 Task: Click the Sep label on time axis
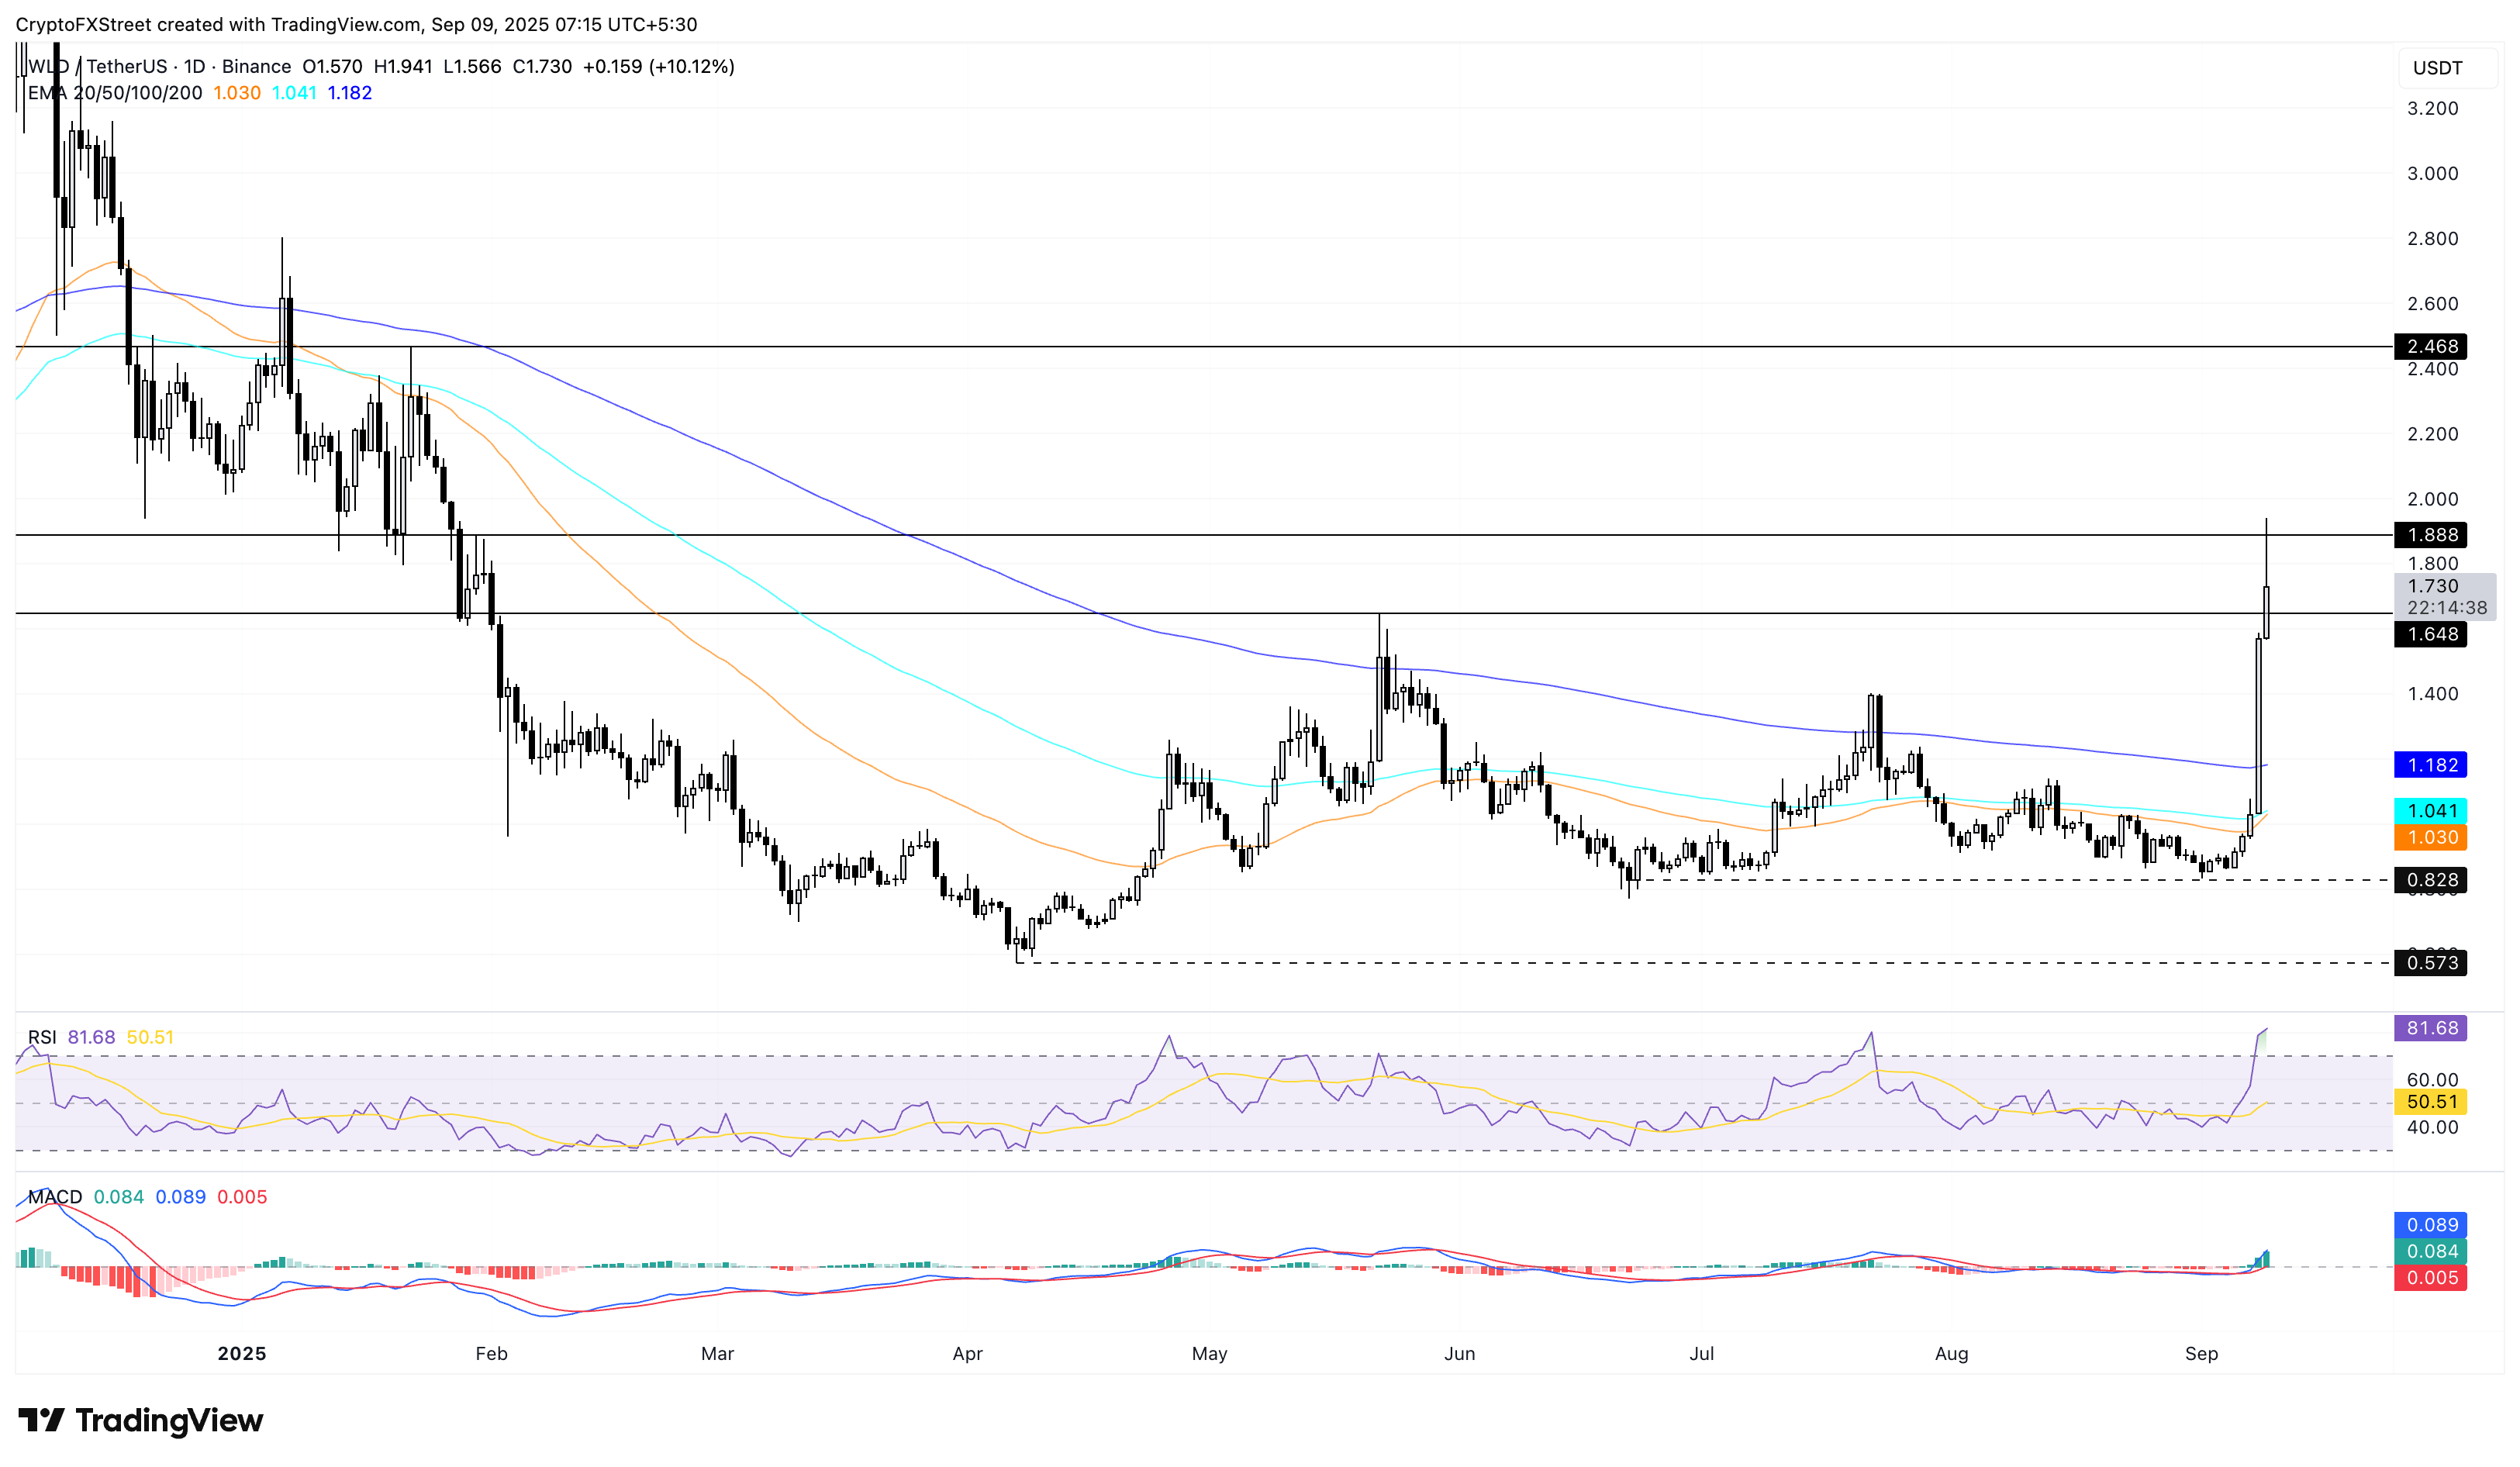pyautogui.click(x=2201, y=1353)
